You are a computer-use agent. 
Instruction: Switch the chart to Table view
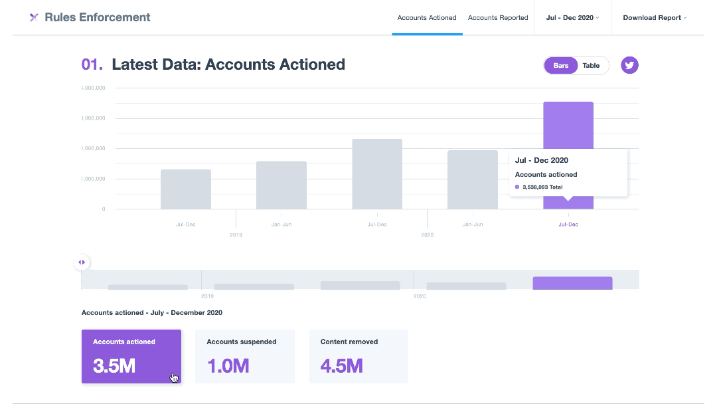(590, 65)
